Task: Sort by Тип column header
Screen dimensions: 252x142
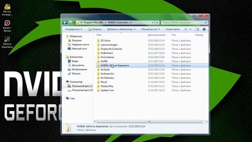Action: tap(174, 35)
